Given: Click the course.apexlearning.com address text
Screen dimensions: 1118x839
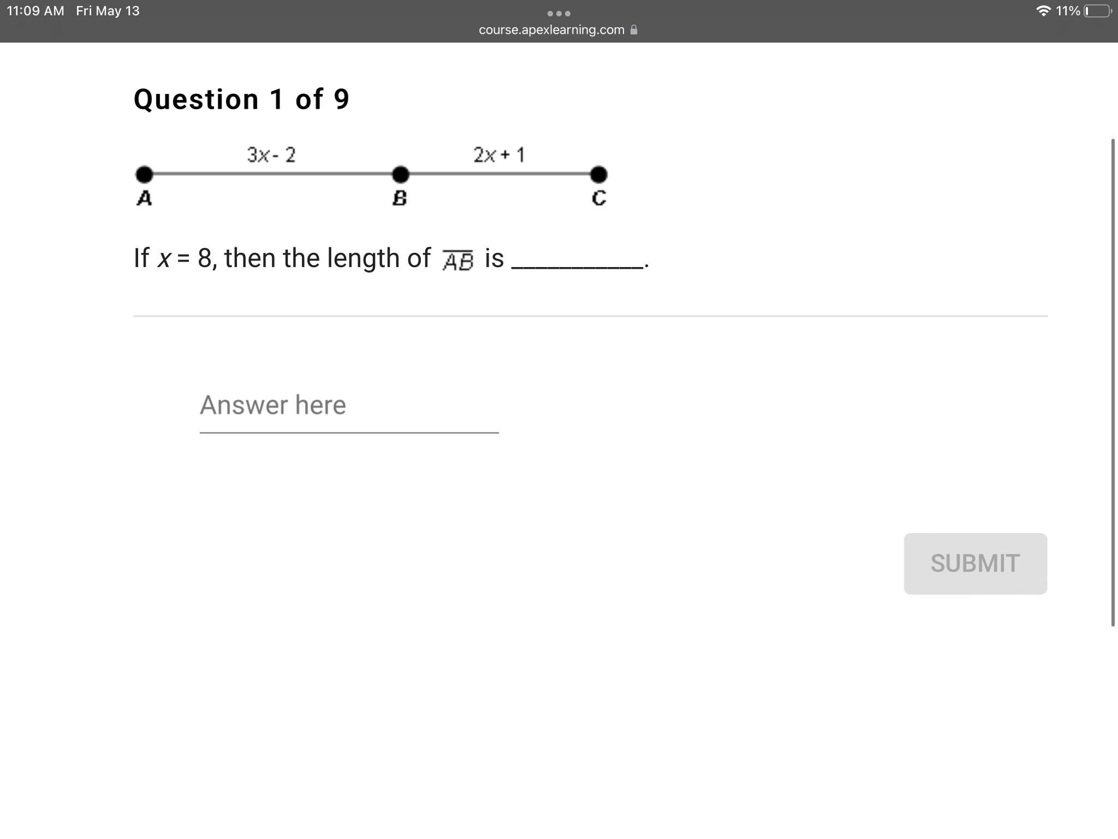Looking at the screenshot, I should (x=551, y=30).
